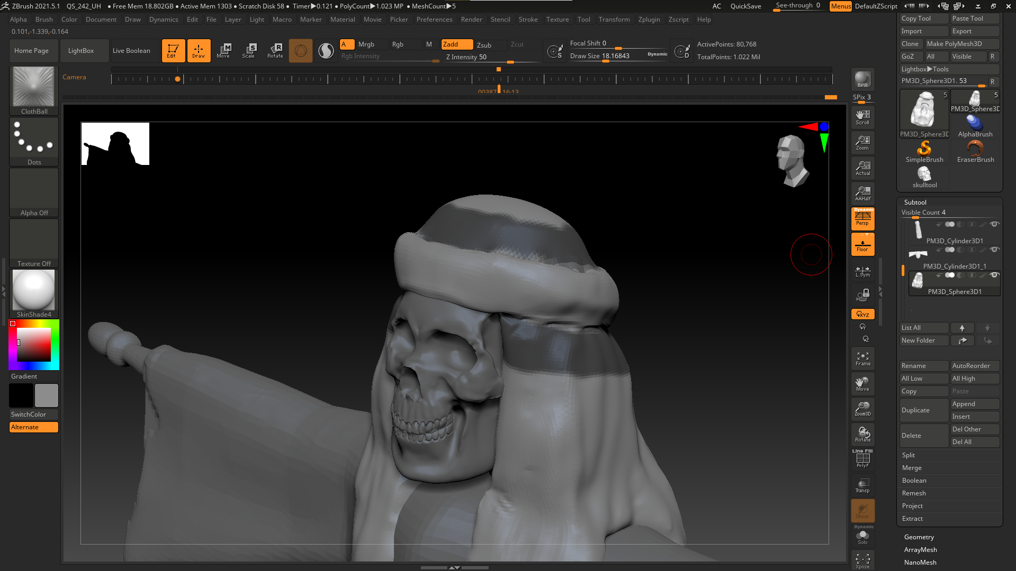Select the Scale gizmo tool

[x=248, y=51]
